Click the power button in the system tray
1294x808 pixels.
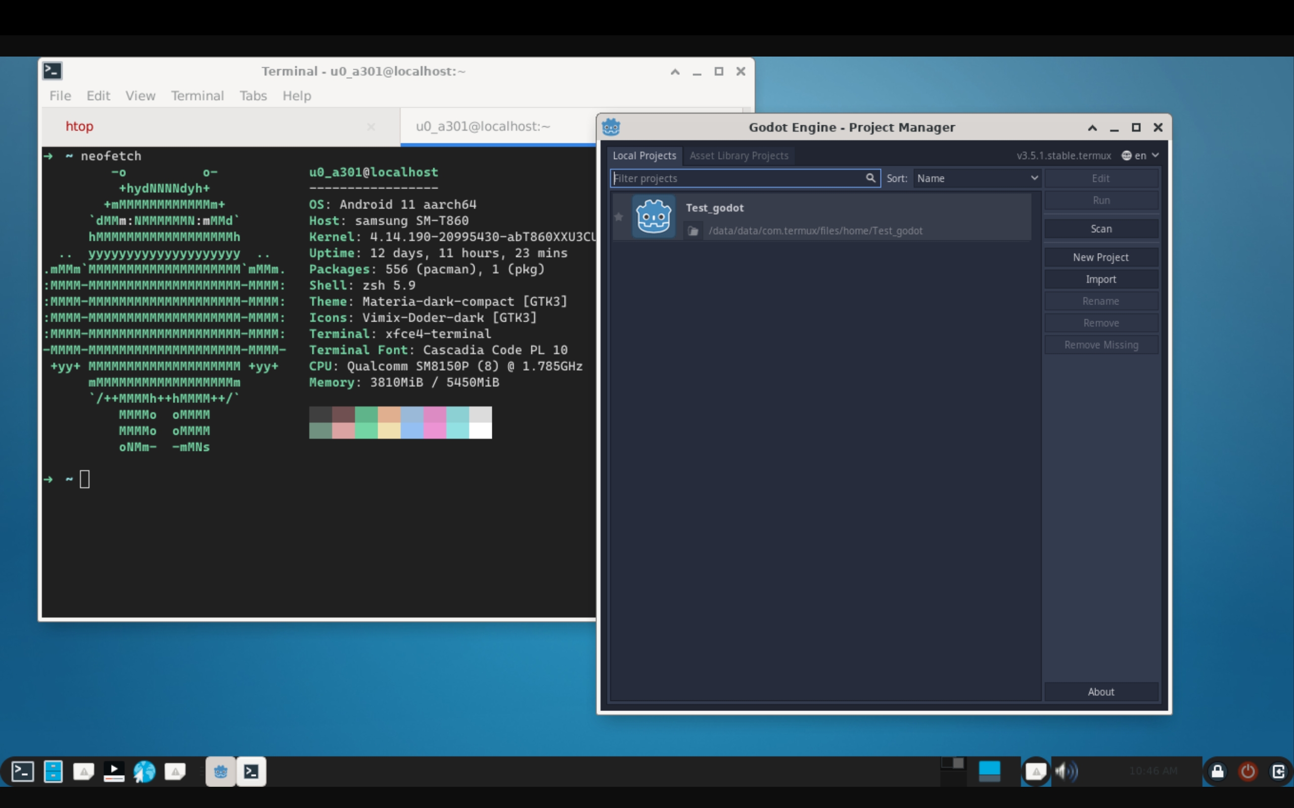(x=1247, y=771)
